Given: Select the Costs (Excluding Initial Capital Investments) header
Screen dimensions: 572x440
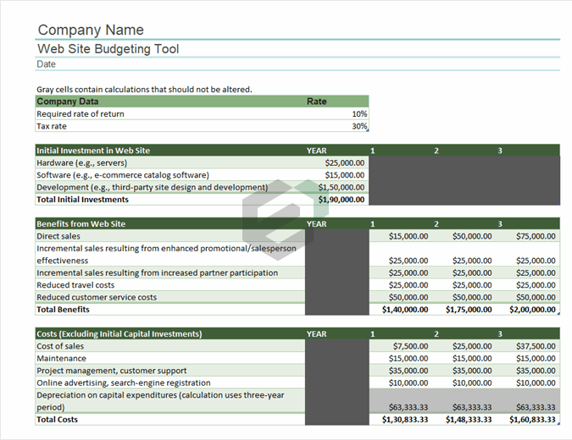Looking at the screenshot, I should click(119, 334).
